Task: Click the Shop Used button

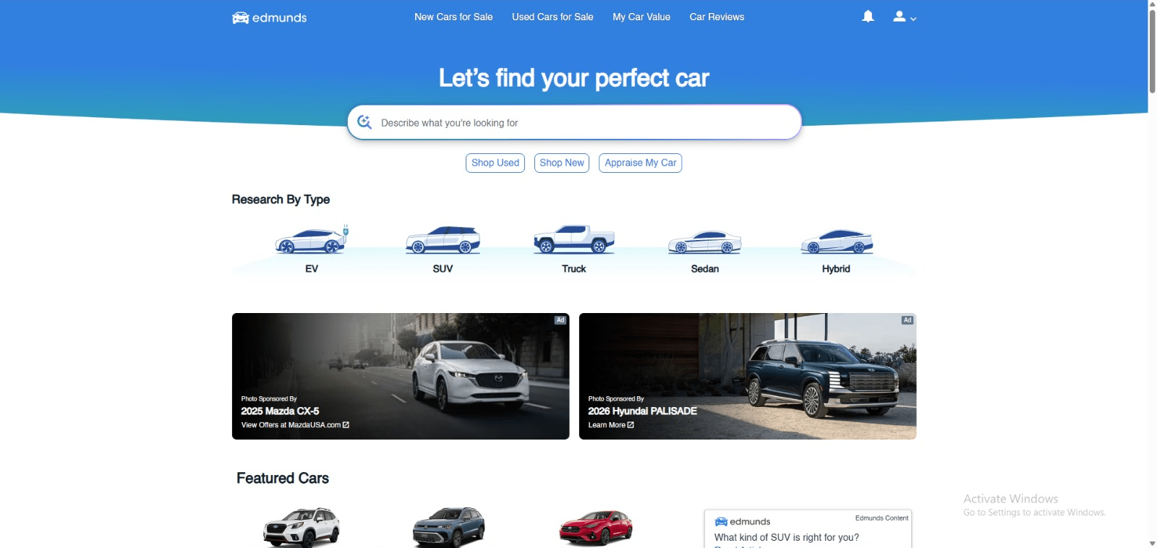Action: coord(495,163)
